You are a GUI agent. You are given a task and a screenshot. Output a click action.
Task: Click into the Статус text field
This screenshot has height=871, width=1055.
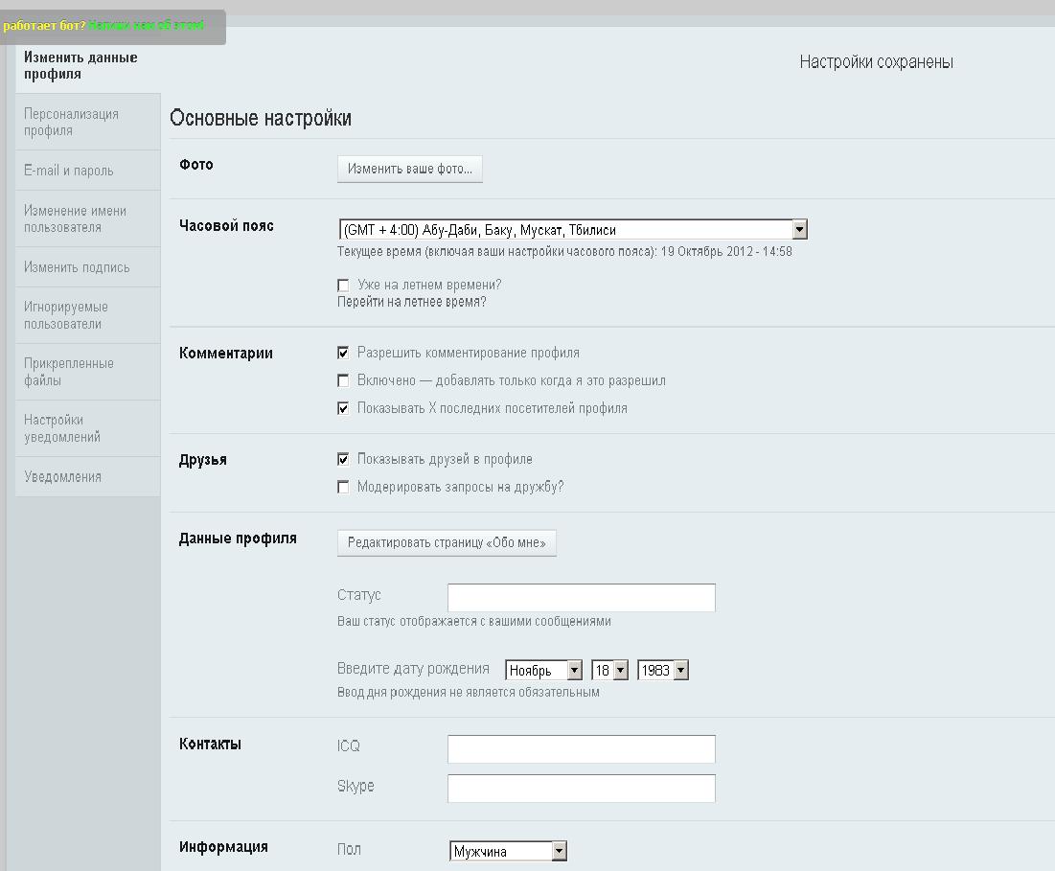pyautogui.click(x=581, y=598)
